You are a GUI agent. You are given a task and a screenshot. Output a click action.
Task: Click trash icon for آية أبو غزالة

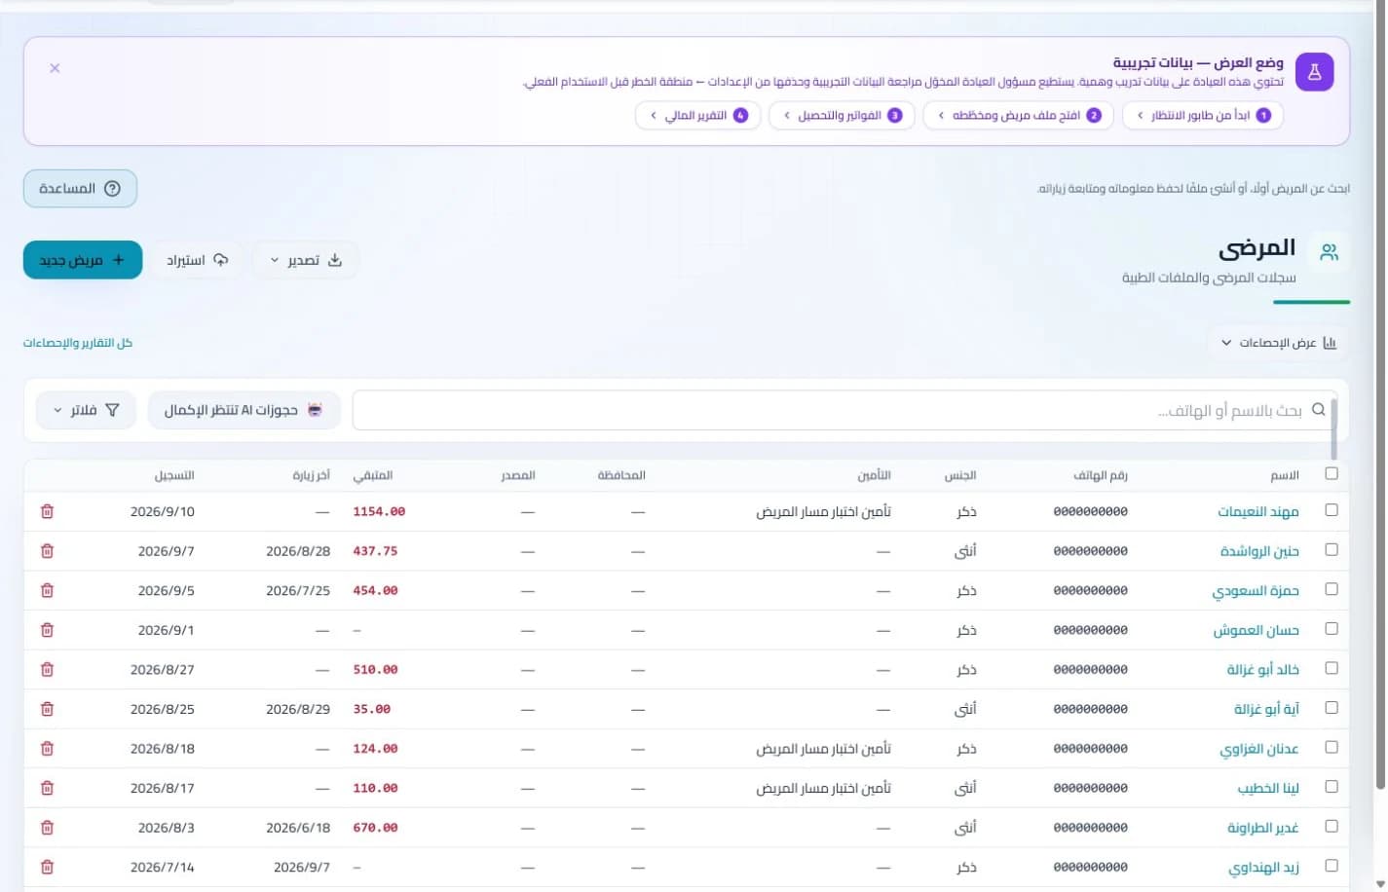click(47, 709)
